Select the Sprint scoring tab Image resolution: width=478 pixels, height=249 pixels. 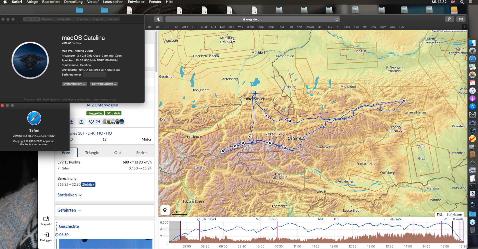[141, 153]
